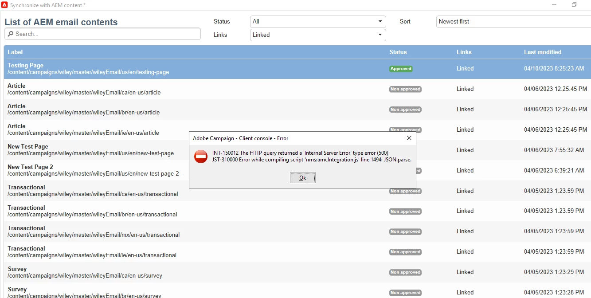591x298 pixels.
Task: Select Article row for br/en-us
Action: pyautogui.click(x=297, y=110)
